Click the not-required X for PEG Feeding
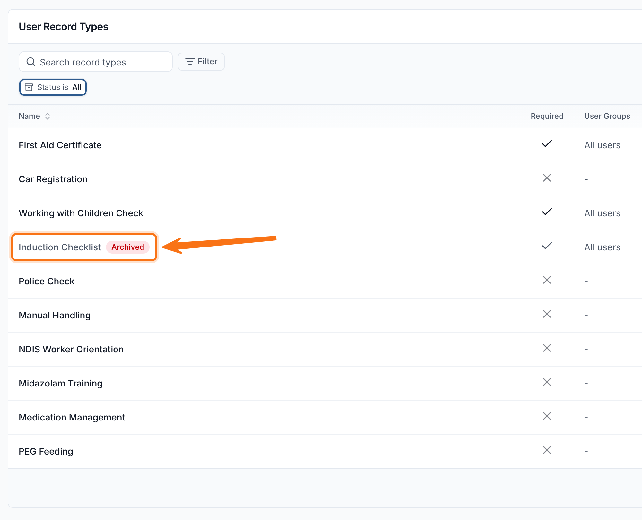This screenshot has height=520, width=642. click(547, 450)
